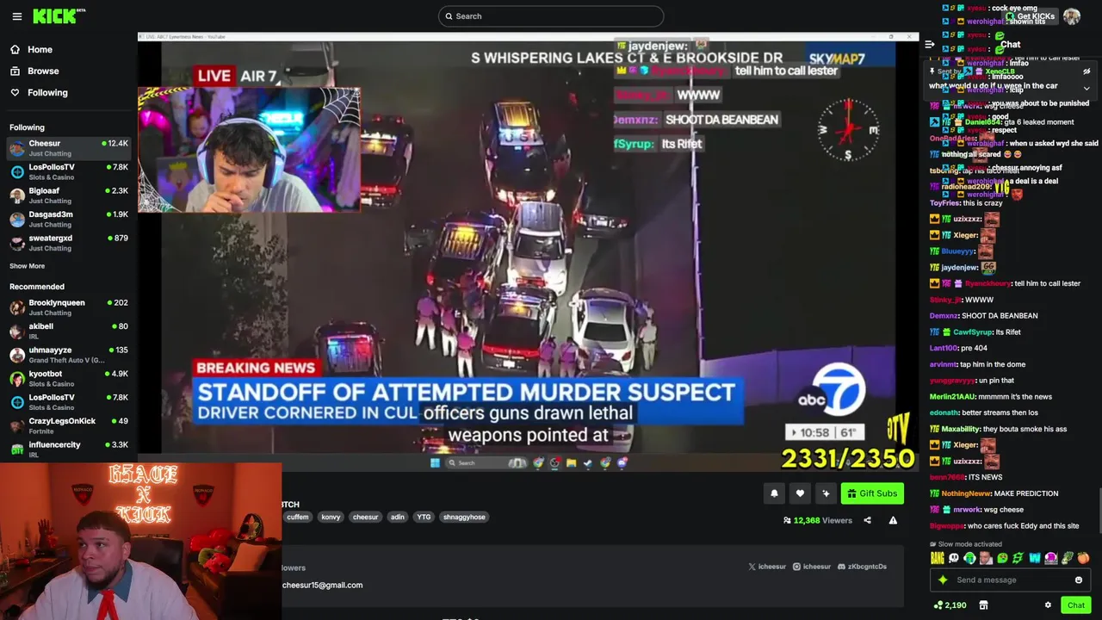The width and height of the screenshot is (1102, 620).
Task: Open the Discord zKbcgntcDs link
Action: tap(862, 567)
